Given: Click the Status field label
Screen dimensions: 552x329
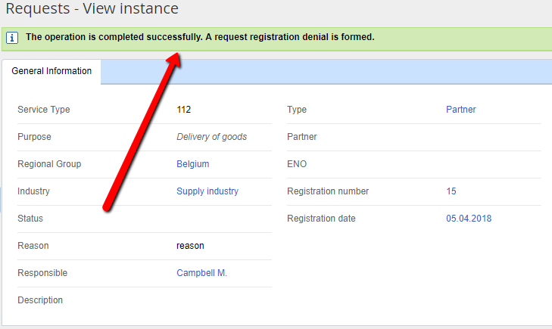Looking at the screenshot, I should tap(30, 219).
